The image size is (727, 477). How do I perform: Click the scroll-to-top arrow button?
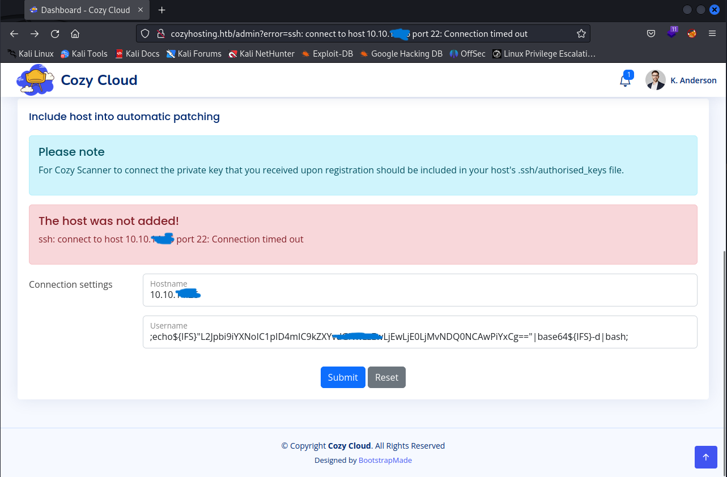[x=705, y=457]
